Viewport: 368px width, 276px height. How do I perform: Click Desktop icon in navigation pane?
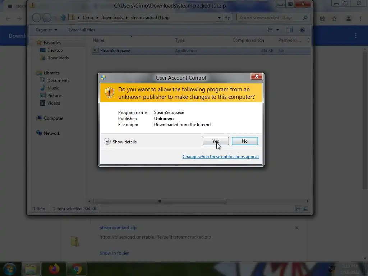click(x=43, y=50)
